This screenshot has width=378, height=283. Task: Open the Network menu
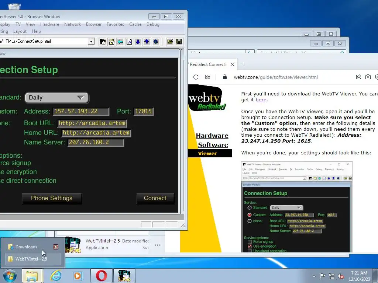[x=73, y=24]
